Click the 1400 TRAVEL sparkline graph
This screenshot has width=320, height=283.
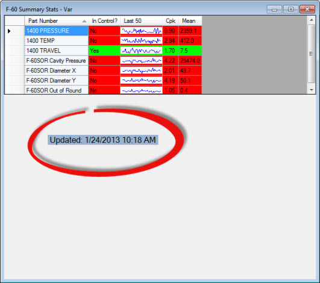tap(141, 51)
